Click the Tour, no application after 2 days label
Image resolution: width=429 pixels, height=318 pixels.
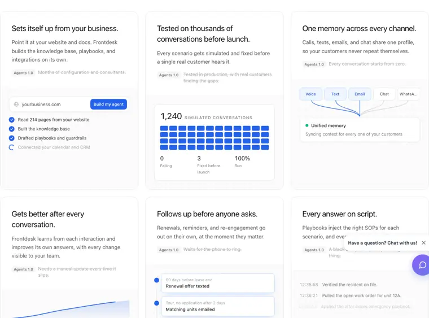195,303
